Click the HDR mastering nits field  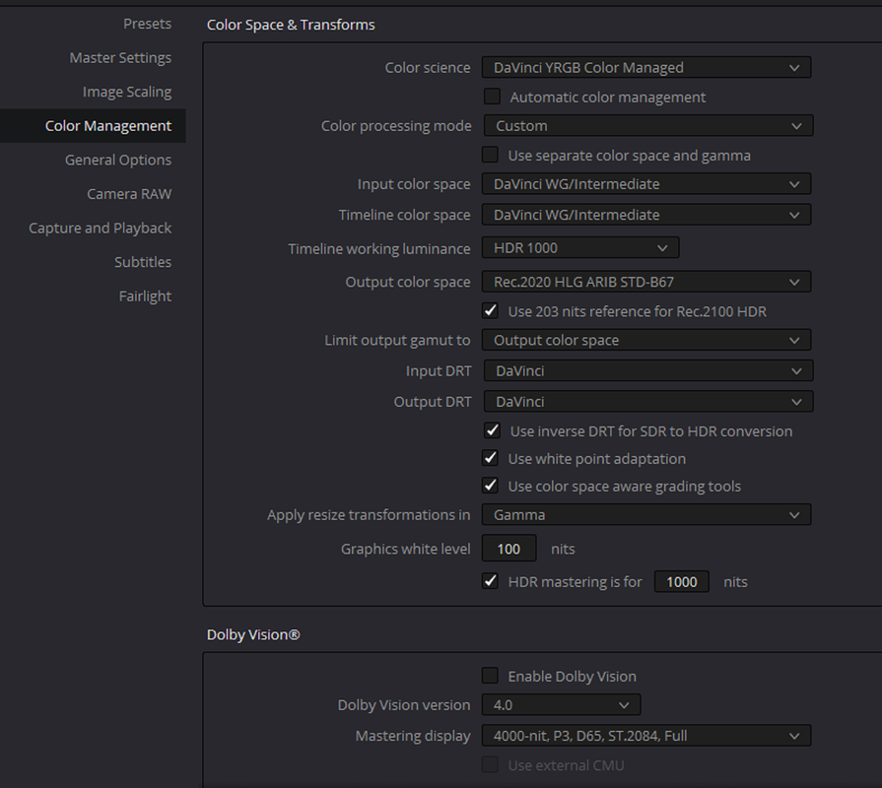click(x=681, y=582)
